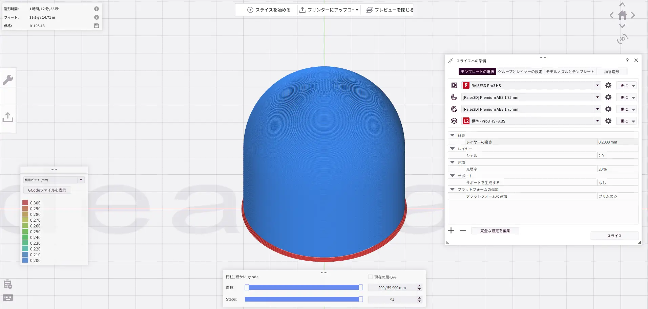The height and width of the screenshot is (309, 648).
Task: Collapse the サポート section
Action: pyautogui.click(x=452, y=176)
